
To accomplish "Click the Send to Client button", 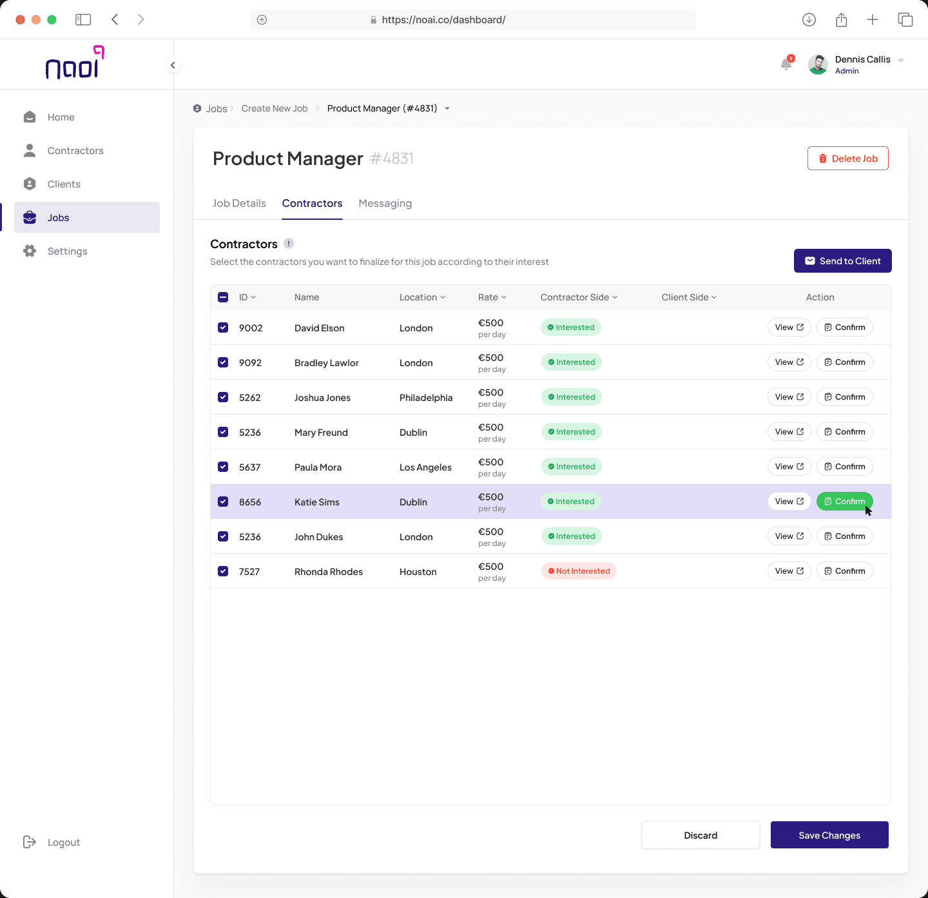I will click(x=843, y=261).
